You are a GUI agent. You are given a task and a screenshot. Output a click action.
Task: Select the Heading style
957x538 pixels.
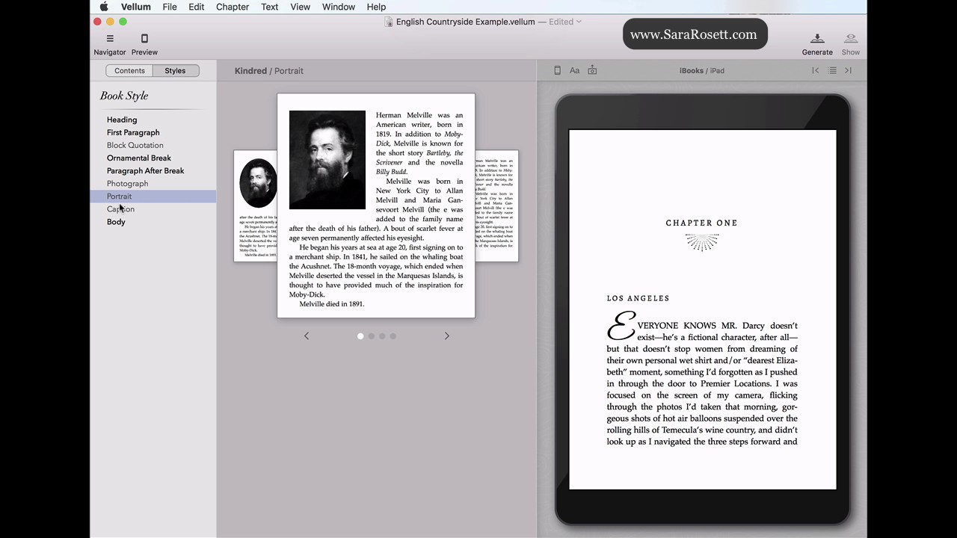[x=122, y=120]
